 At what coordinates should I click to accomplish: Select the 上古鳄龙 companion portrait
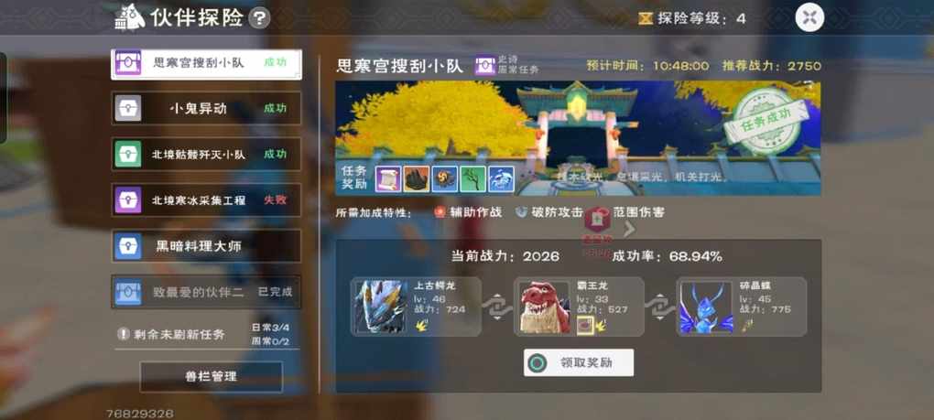tap(382, 307)
